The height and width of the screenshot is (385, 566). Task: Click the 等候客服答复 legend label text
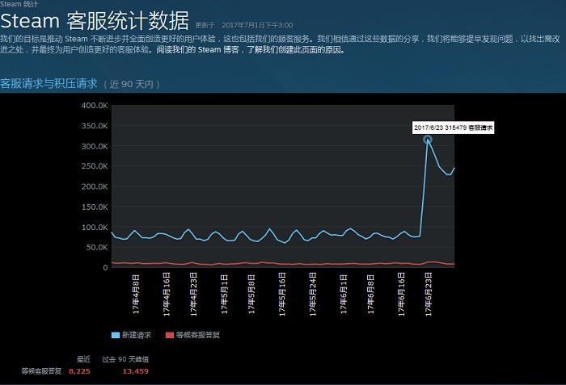(198, 335)
